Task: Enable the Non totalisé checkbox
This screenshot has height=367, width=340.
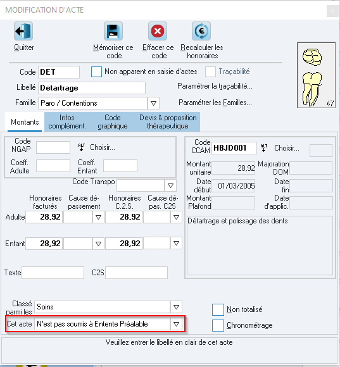Action: [x=218, y=309]
